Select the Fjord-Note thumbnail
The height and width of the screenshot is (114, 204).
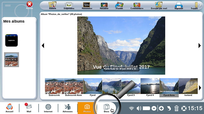[169, 87]
